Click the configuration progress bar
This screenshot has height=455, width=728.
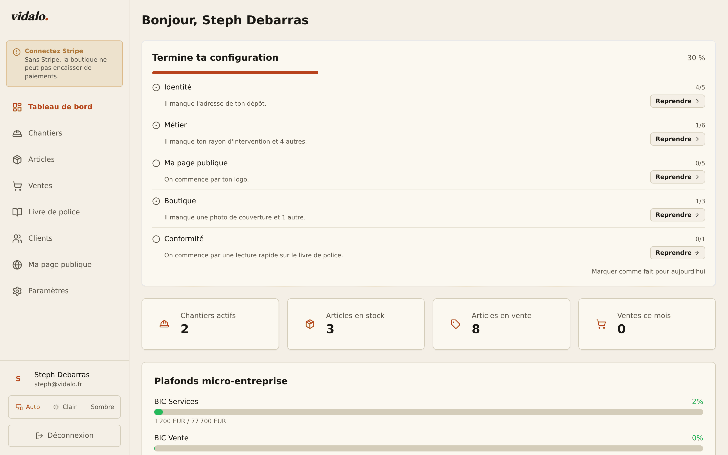[428, 73]
